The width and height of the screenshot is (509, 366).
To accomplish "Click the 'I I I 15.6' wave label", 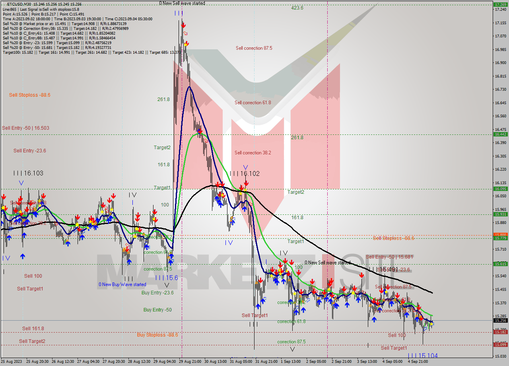I will click(167, 278).
